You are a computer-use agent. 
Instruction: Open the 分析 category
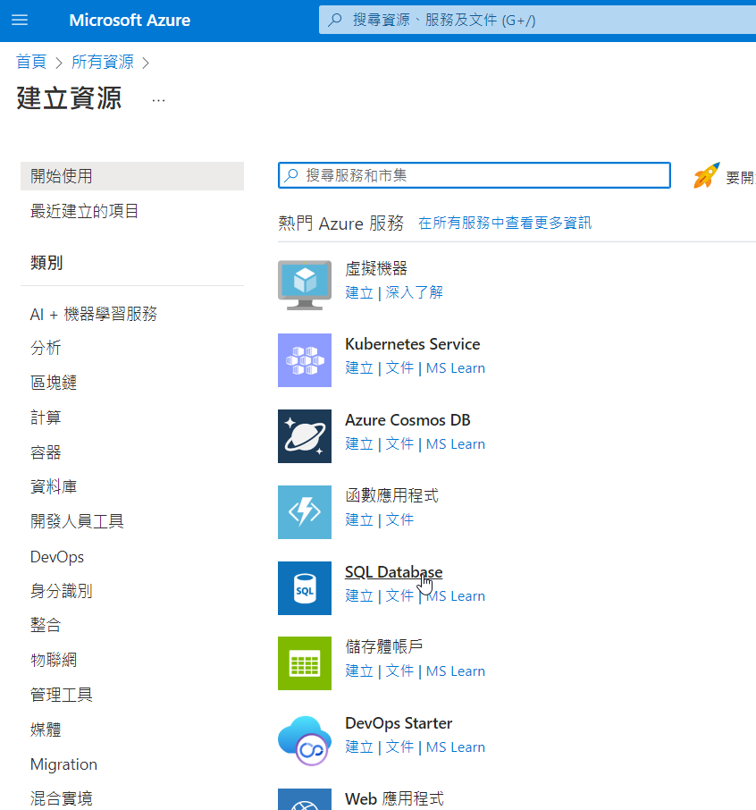point(46,348)
